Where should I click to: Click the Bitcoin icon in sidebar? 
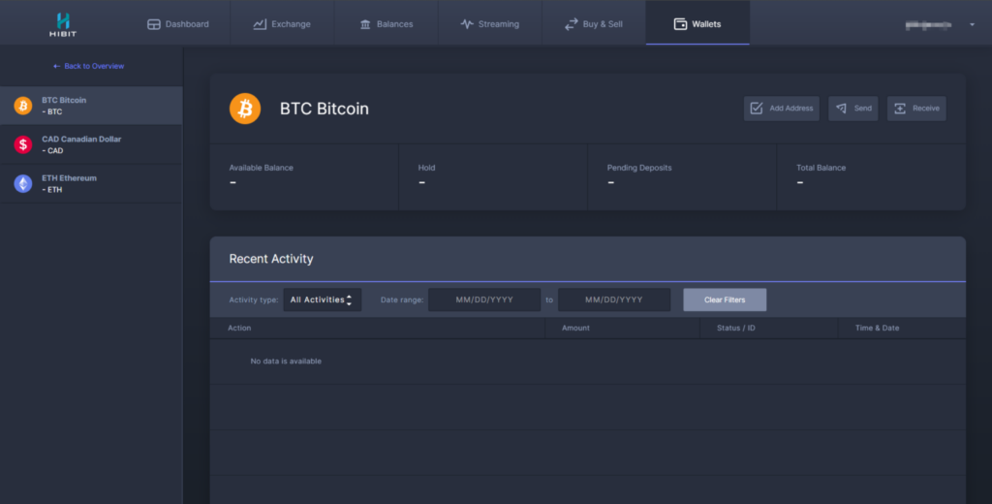click(x=23, y=106)
